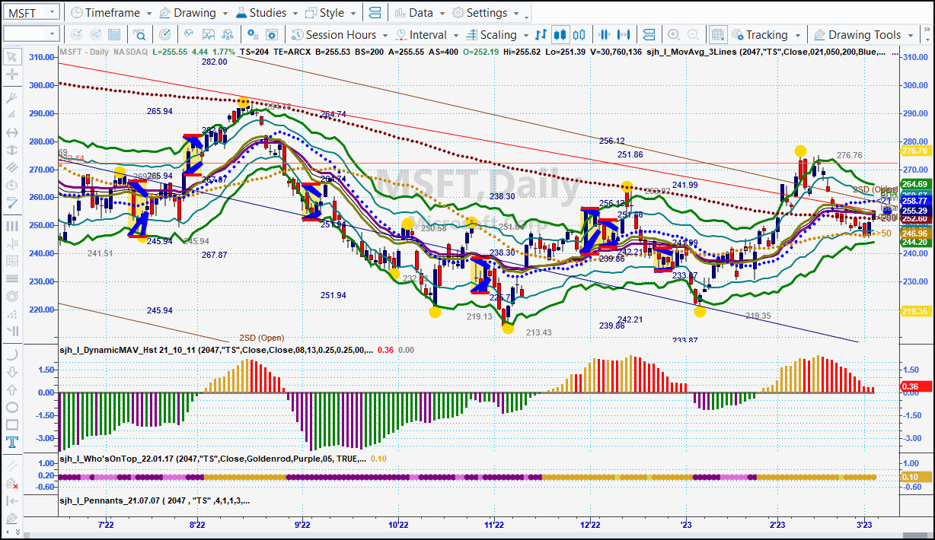The height and width of the screenshot is (540, 935).
Task: Select the text T annotation tool
Action: point(12,442)
